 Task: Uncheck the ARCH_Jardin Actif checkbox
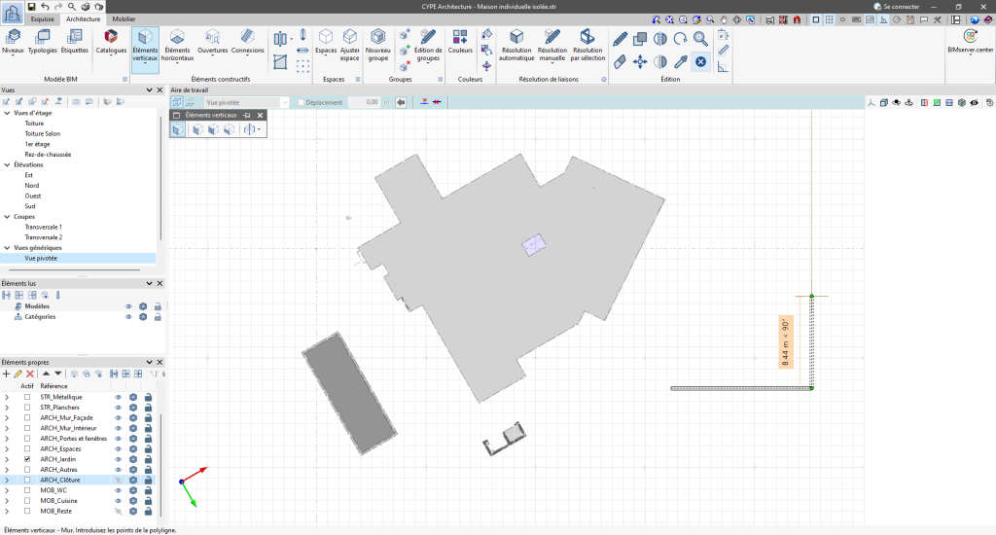tap(27, 459)
